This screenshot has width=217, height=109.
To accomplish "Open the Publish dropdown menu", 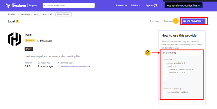I will (136, 5).
